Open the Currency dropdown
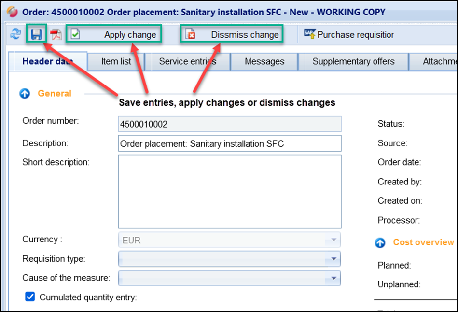458x312 pixels. pyautogui.click(x=333, y=240)
